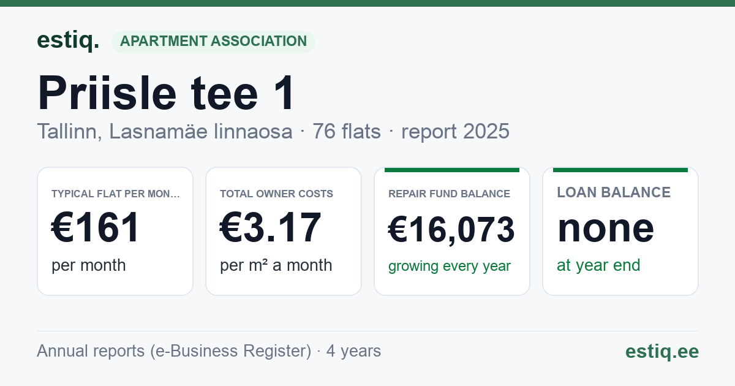735x386 pixels.
Task: Click the €3.17 value
Action: pyautogui.click(x=271, y=228)
